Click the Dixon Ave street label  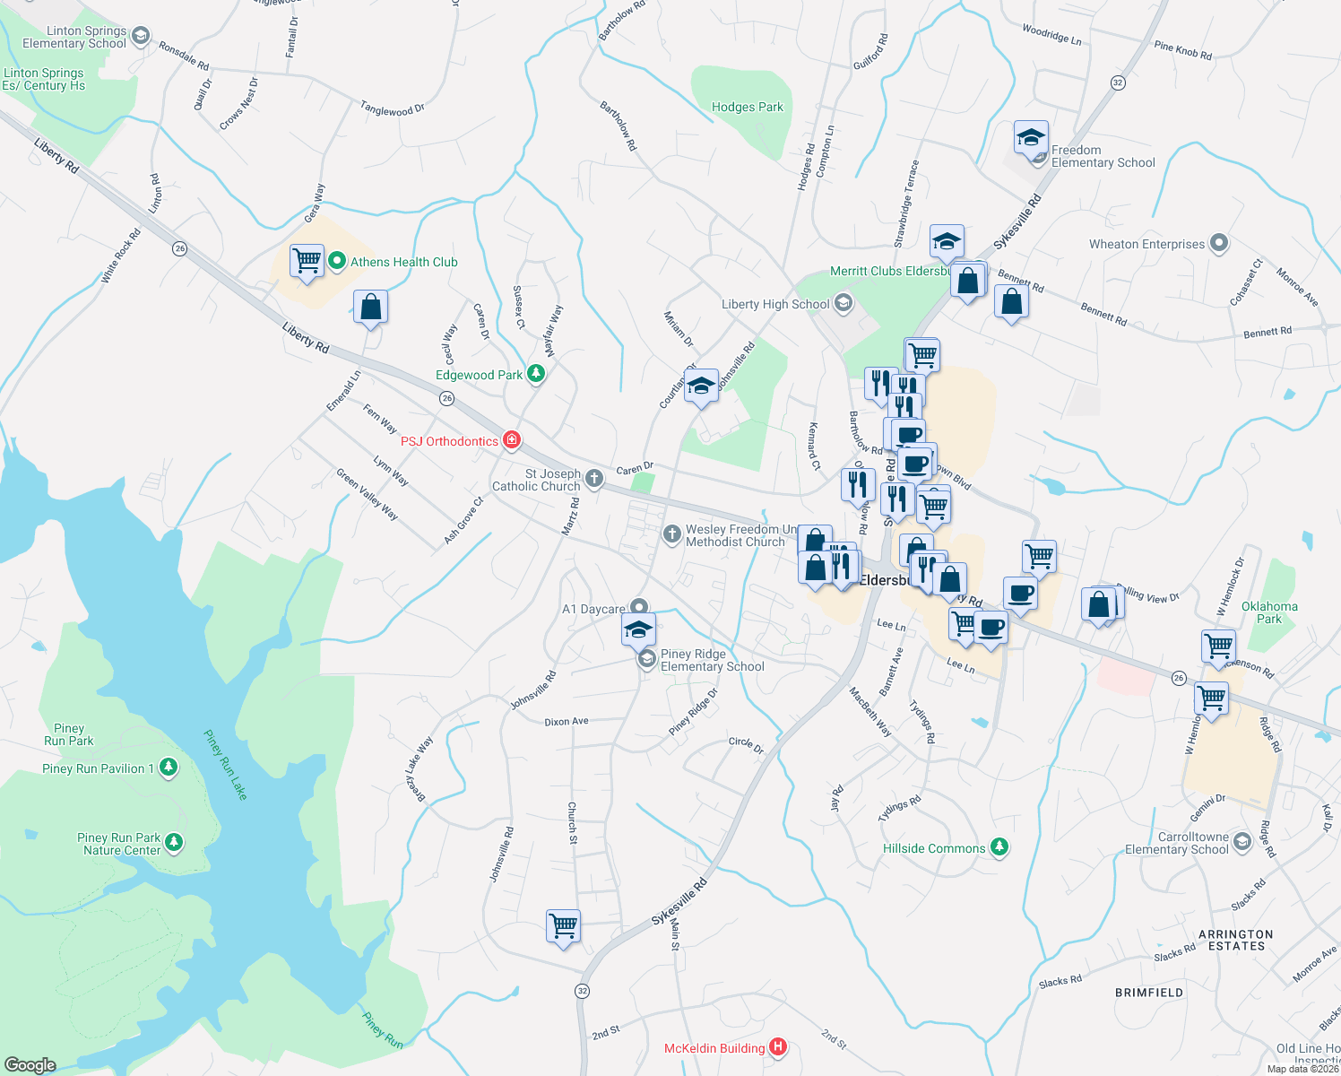click(x=567, y=721)
